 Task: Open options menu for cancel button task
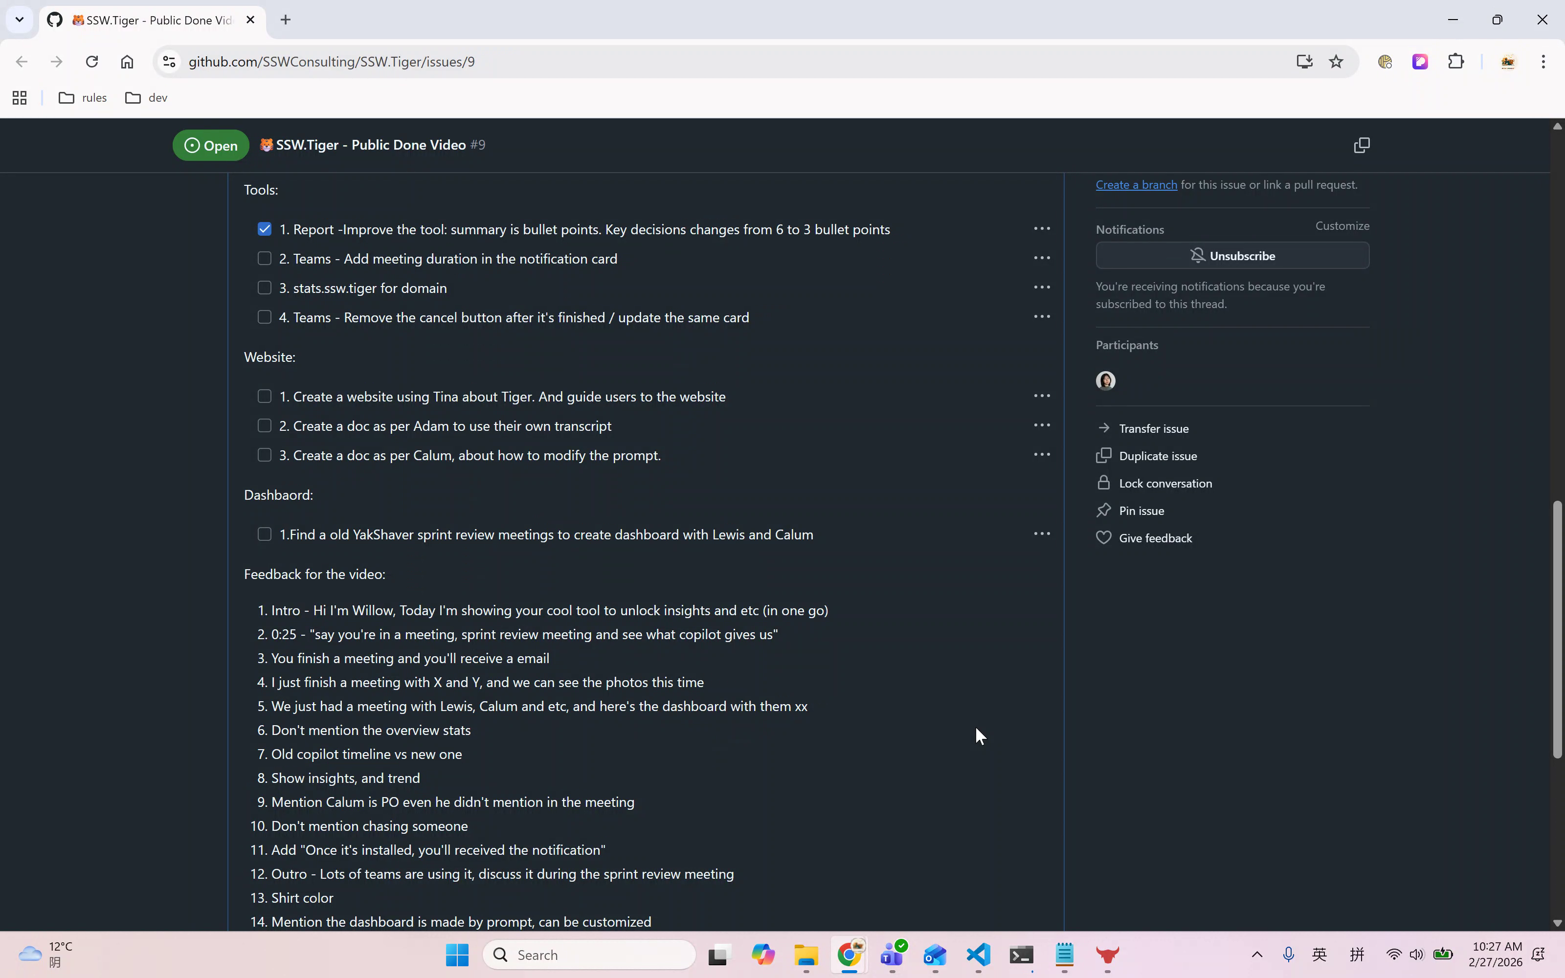click(x=1042, y=316)
